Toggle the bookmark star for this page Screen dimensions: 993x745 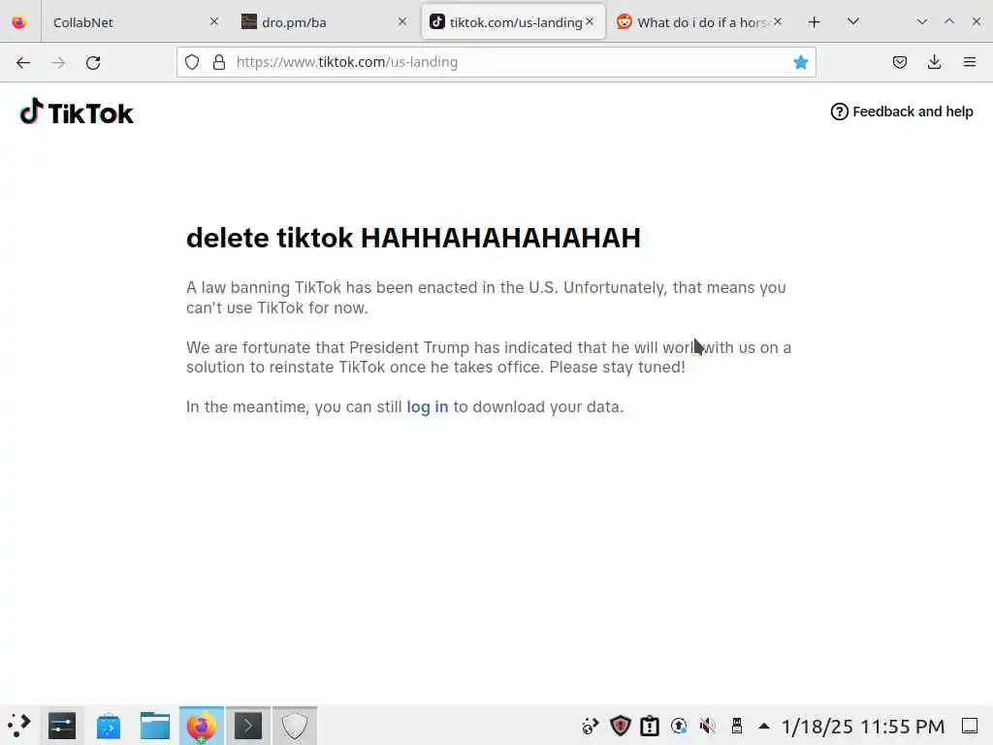800,62
